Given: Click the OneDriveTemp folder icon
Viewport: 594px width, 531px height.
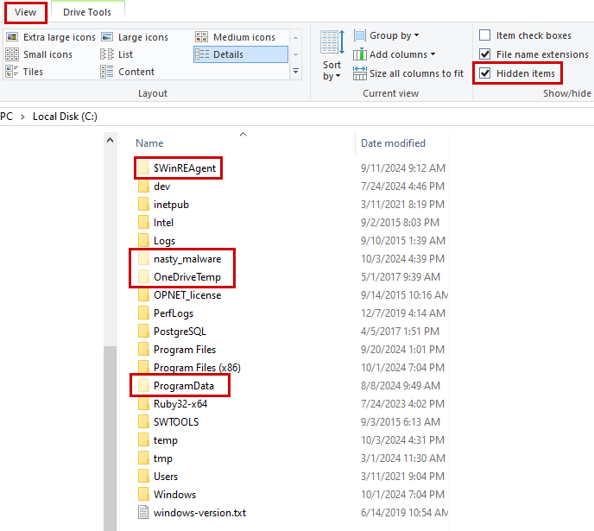Looking at the screenshot, I should click(143, 277).
